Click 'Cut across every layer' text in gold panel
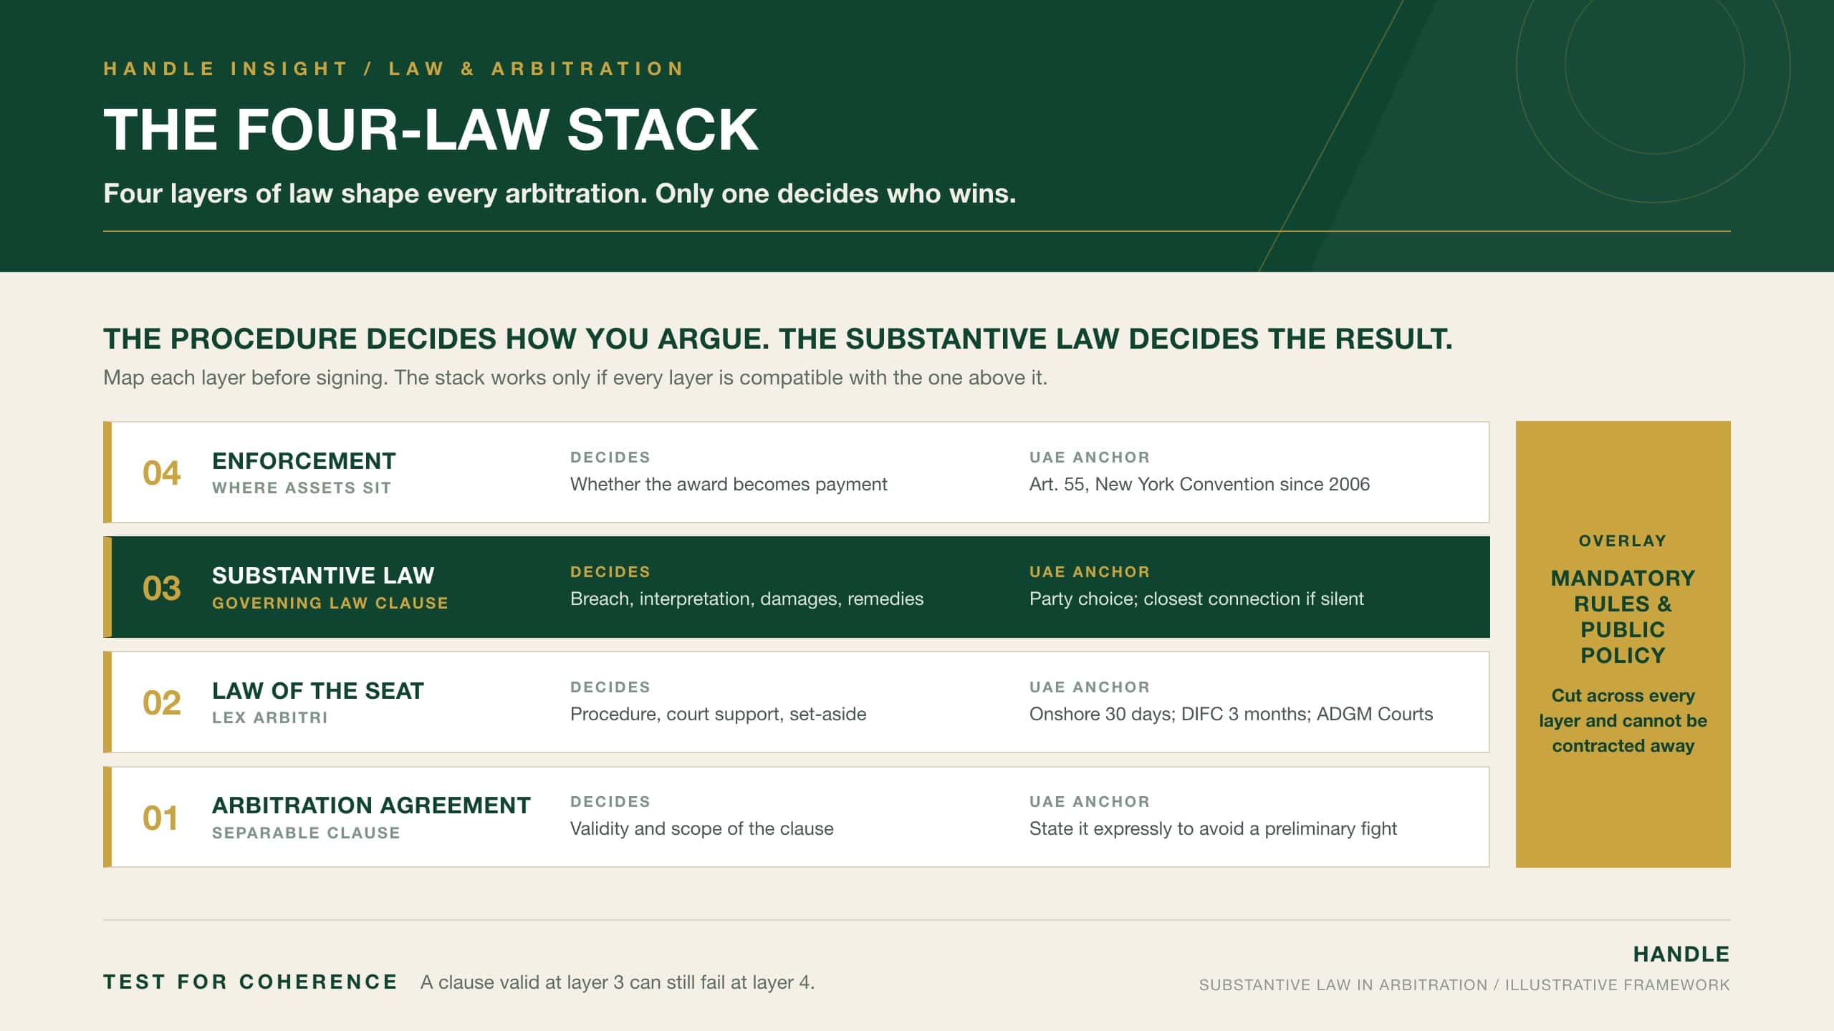 click(x=1623, y=720)
